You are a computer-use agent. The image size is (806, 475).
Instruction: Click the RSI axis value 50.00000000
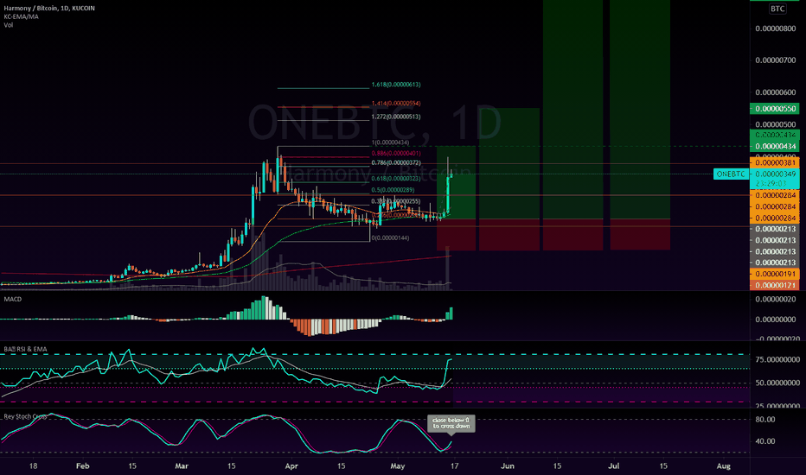777,383
